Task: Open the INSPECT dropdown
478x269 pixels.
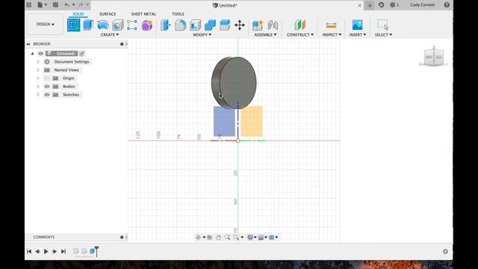Action: pos(332,35)
